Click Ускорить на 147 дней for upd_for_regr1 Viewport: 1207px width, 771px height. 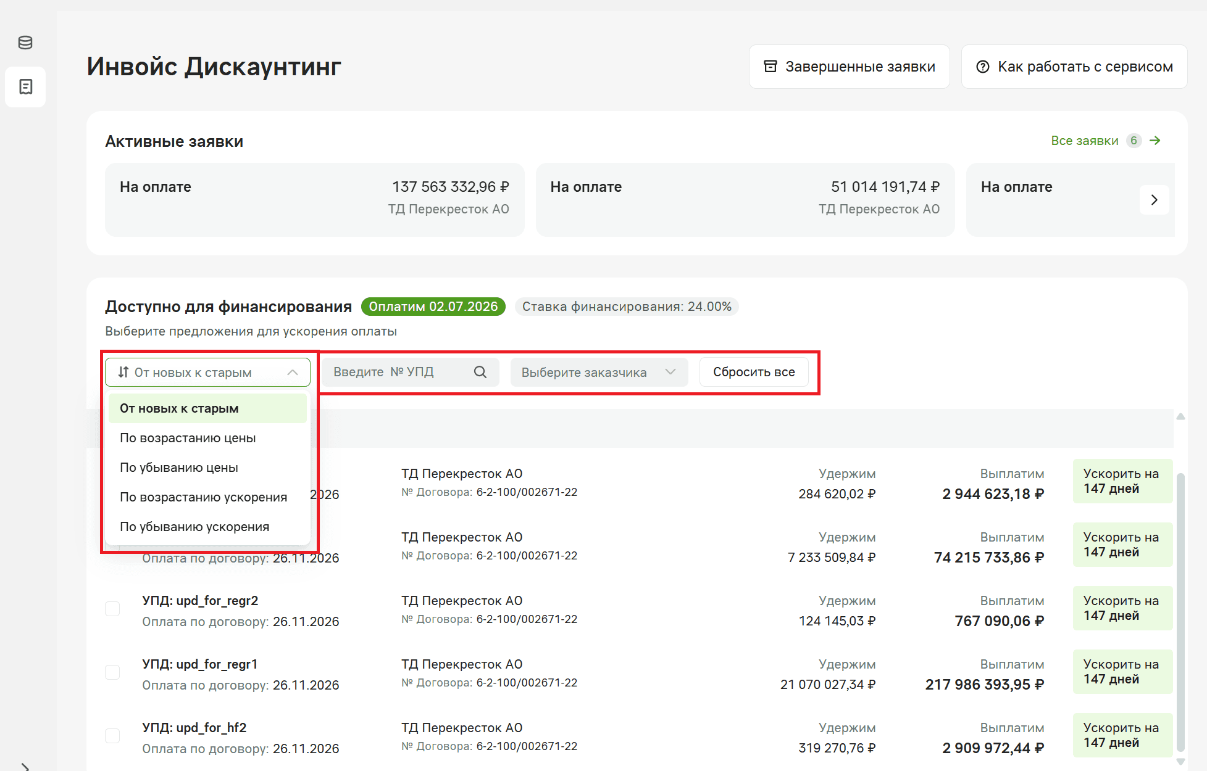pos(1122,672)
